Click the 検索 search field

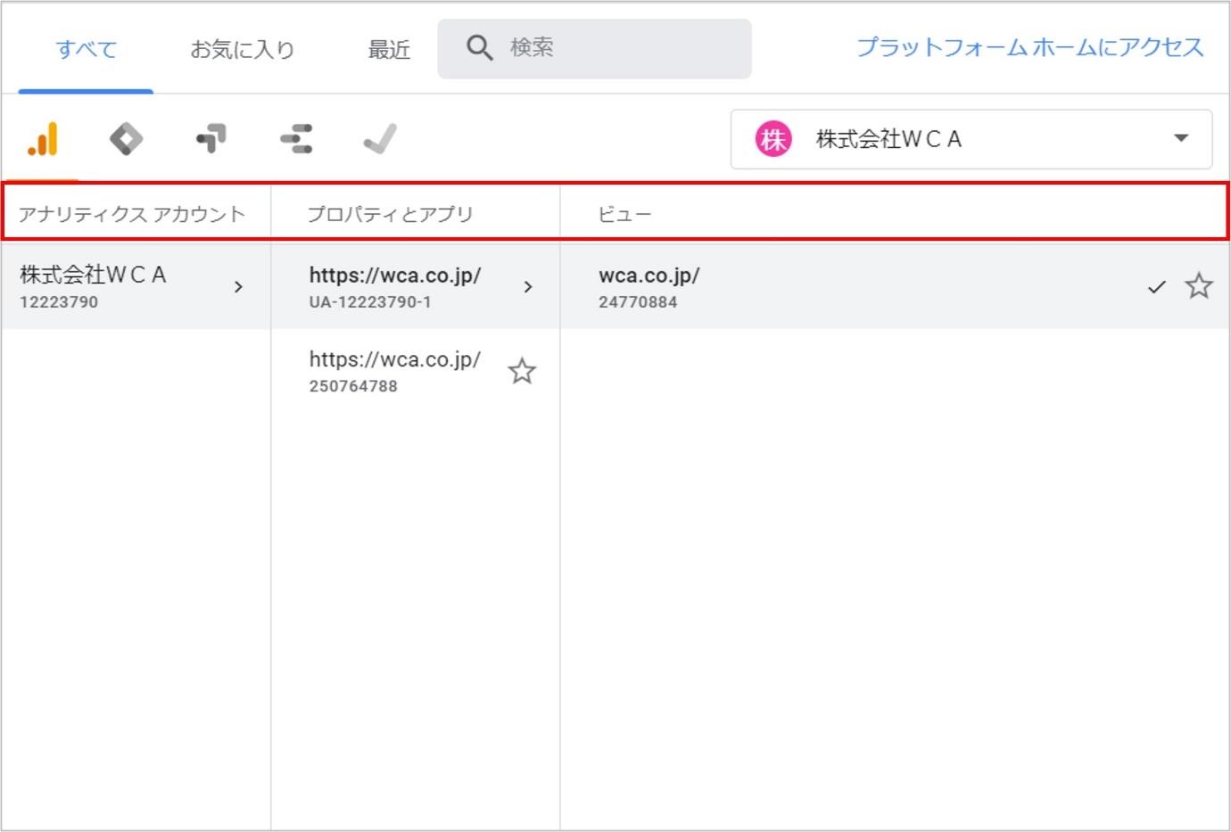(x=594, y=48)
